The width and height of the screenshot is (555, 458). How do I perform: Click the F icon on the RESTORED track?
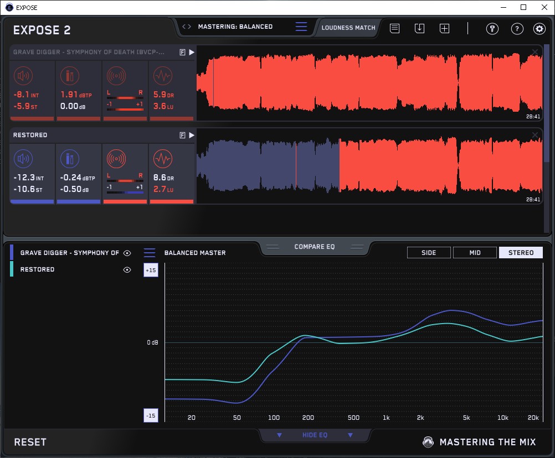click(183, 136)
